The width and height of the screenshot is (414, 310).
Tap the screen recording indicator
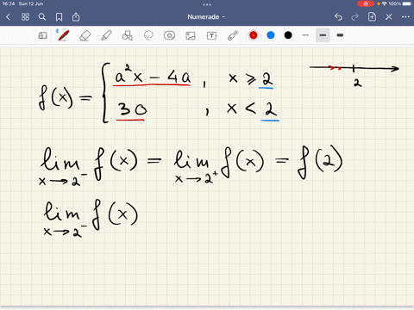tap(366, 4)
